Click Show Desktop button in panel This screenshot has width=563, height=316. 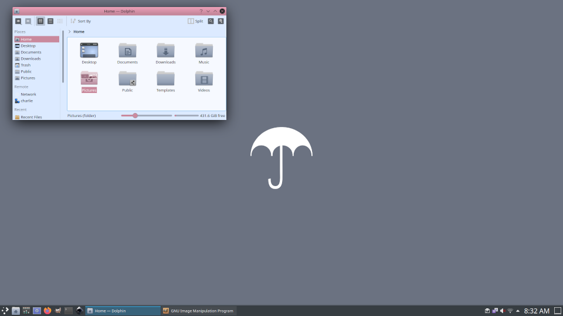pyautogui.click(x=558, y=311)
